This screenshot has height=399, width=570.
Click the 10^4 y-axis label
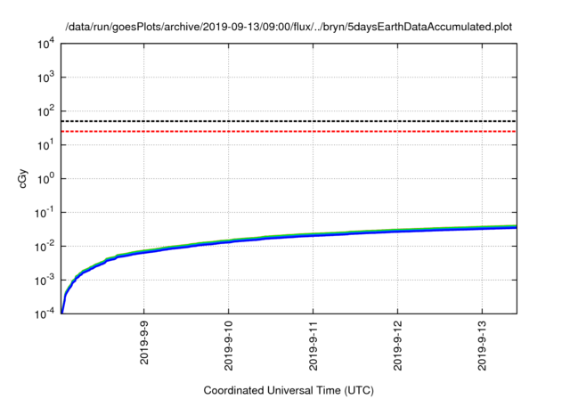pyautogui.click(x=45, y=45)
